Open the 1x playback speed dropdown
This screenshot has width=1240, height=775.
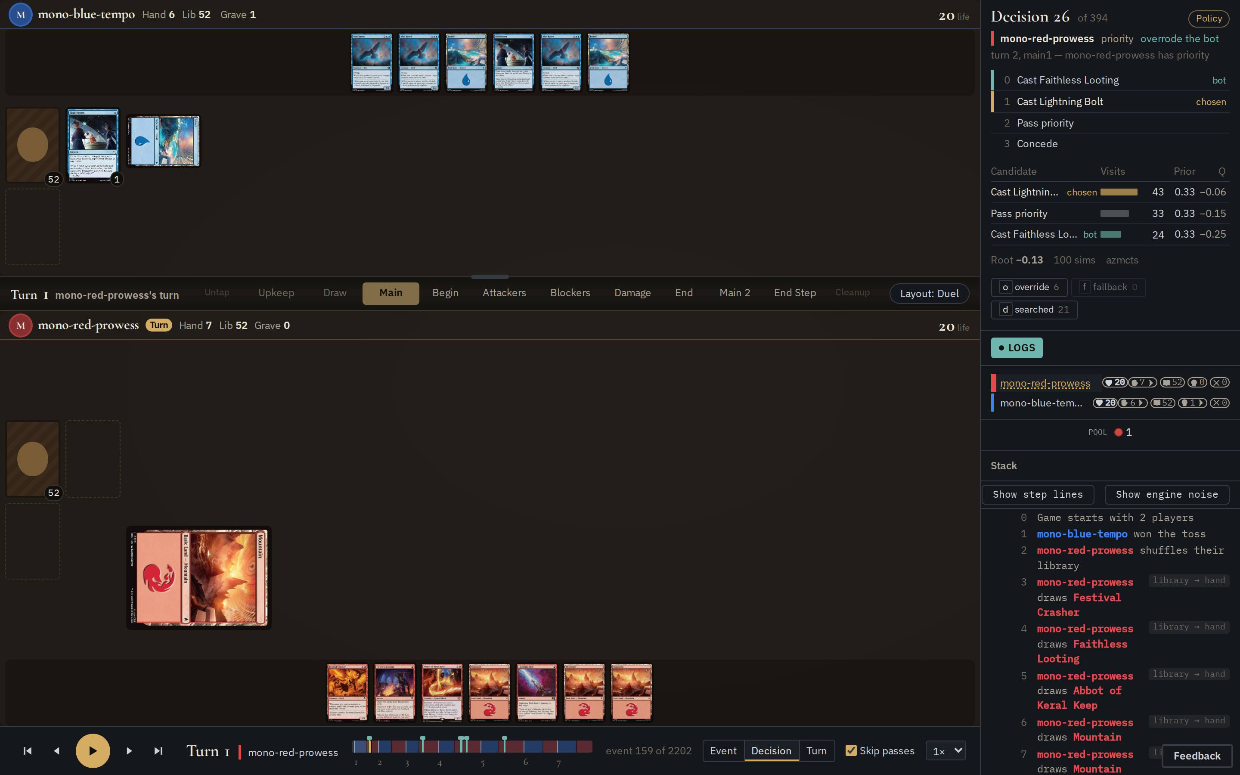(x=946, y=751)
